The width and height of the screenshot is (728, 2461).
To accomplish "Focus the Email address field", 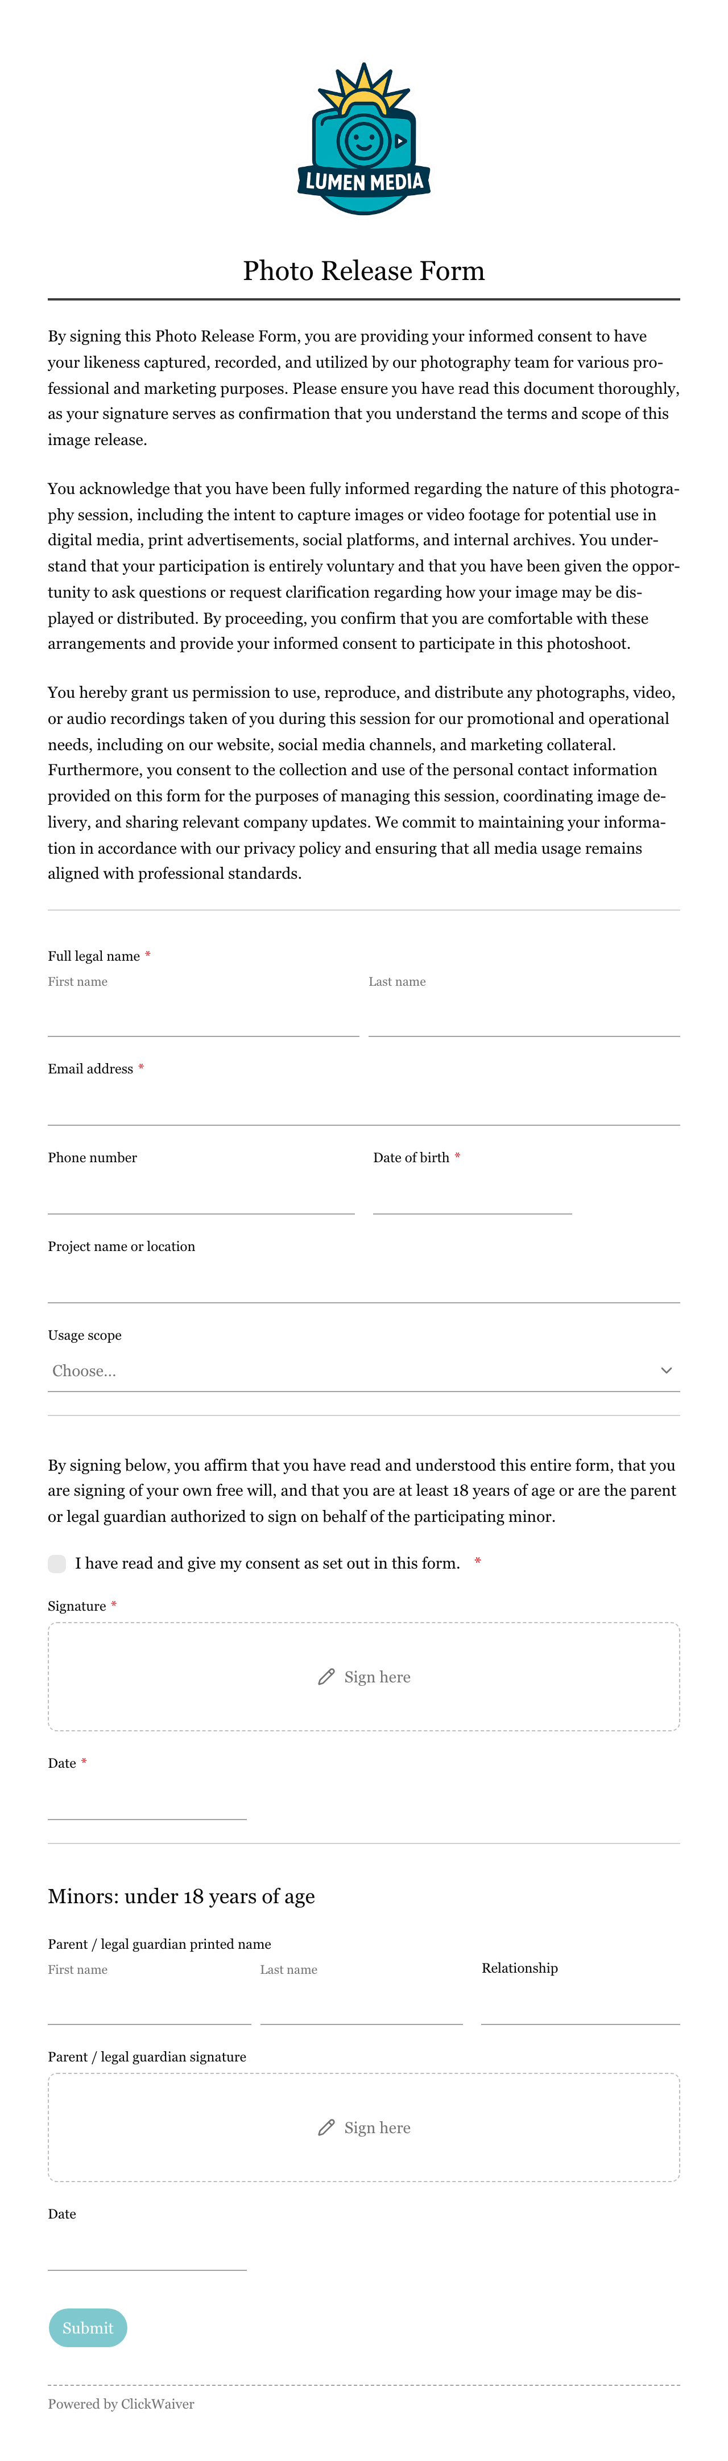I will pyautogui.click(x=363, y=1104).
